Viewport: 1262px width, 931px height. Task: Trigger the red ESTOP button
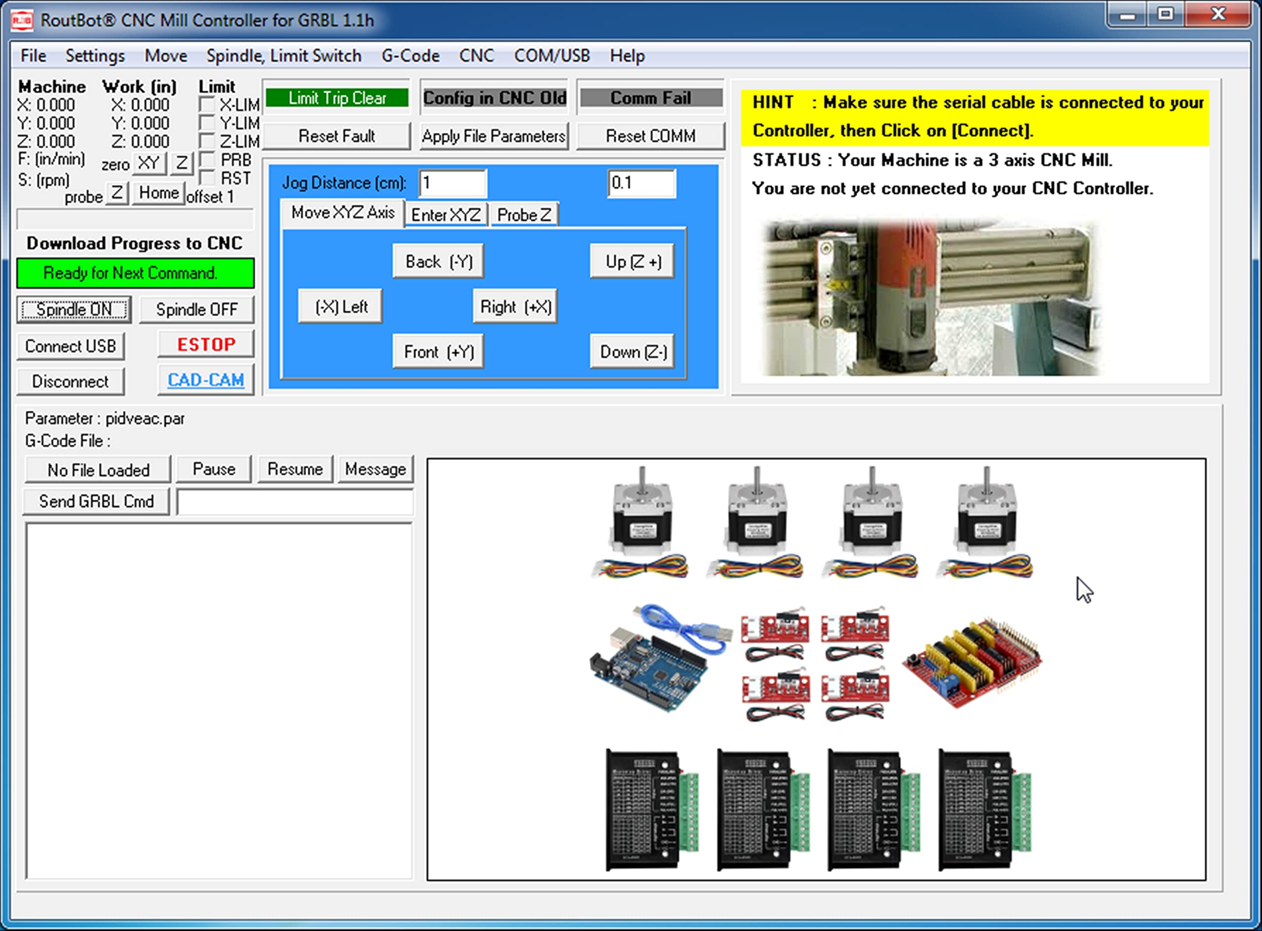[x=206, y=344]
